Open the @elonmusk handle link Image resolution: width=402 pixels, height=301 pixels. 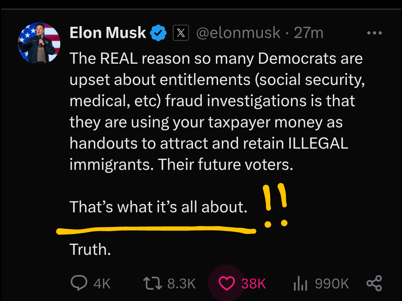point(238,33)
